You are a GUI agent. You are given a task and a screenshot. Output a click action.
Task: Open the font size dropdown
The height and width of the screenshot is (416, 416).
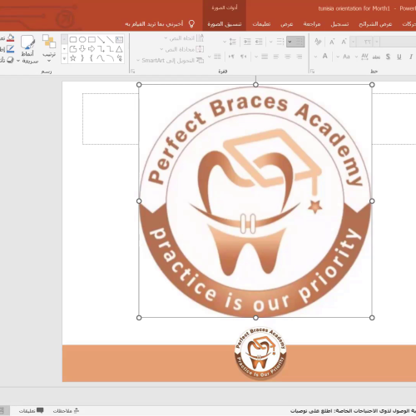(x=353, y=42)
